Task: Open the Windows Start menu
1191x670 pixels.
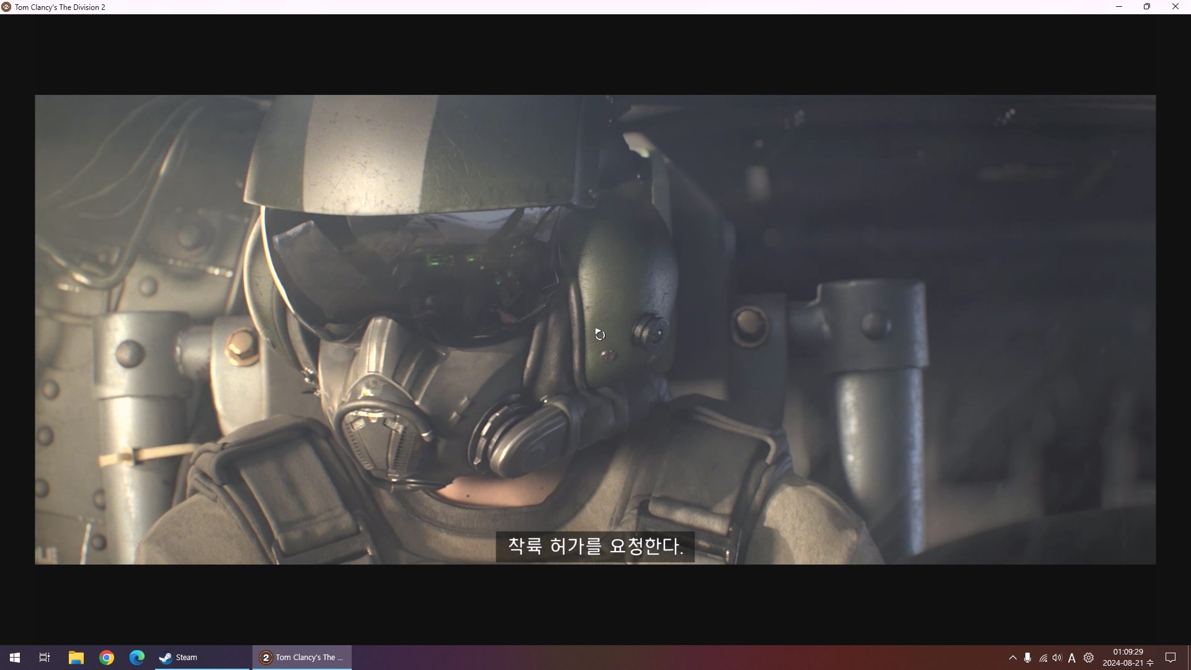Action: click(15, 658)
